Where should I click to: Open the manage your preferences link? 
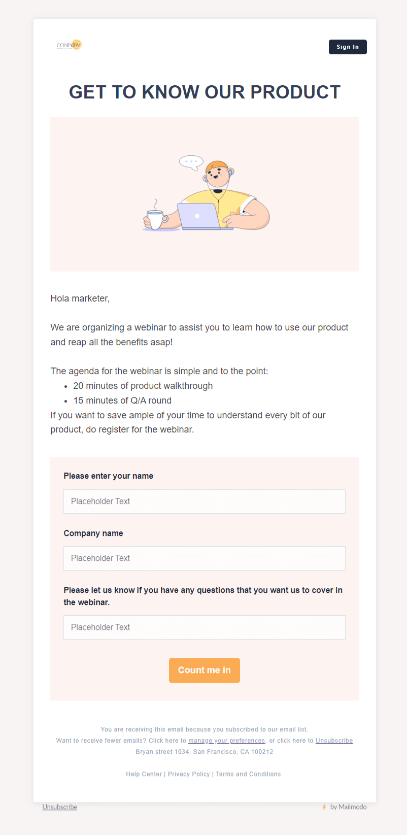coord(227,741)
